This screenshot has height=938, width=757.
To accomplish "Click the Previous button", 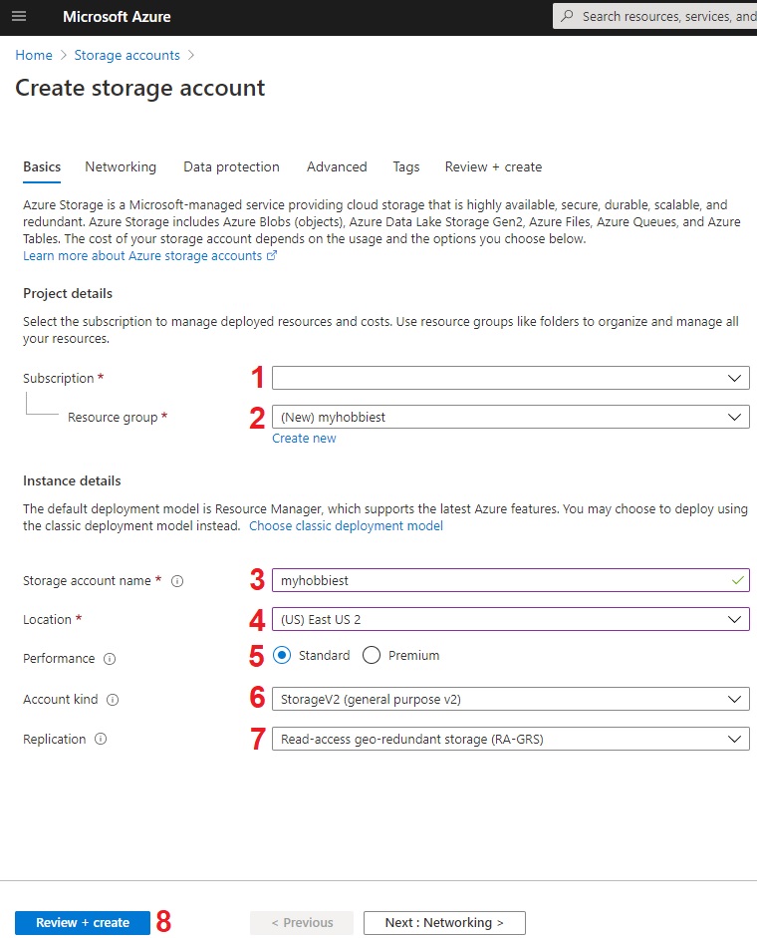I will point(302,922).
